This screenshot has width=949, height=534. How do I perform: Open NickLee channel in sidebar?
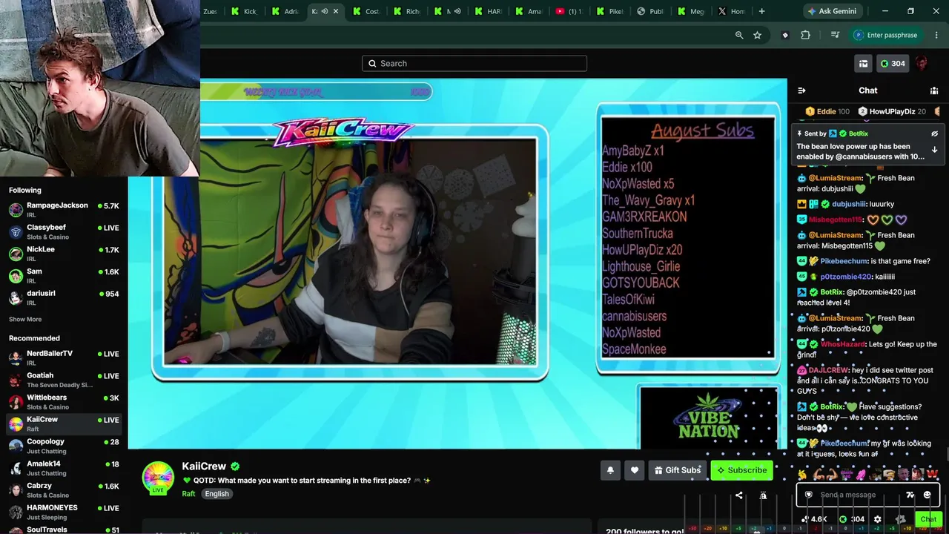pos(64,254)
